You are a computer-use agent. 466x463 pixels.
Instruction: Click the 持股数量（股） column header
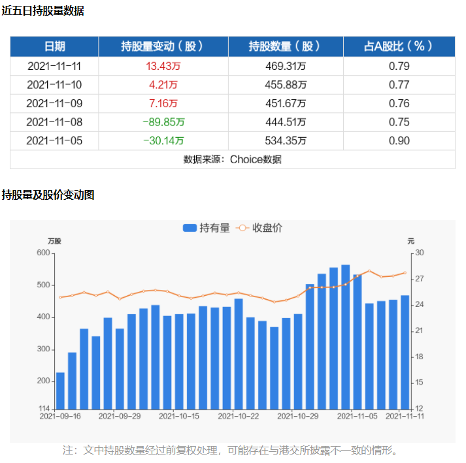[x=286, y=46]
